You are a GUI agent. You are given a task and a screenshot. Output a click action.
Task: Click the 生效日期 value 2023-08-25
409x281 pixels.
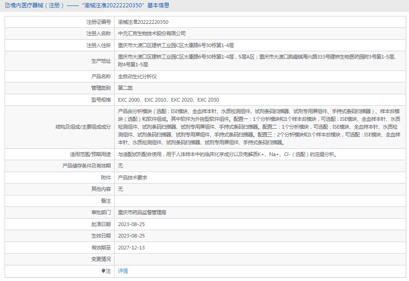tap(131, 236)
